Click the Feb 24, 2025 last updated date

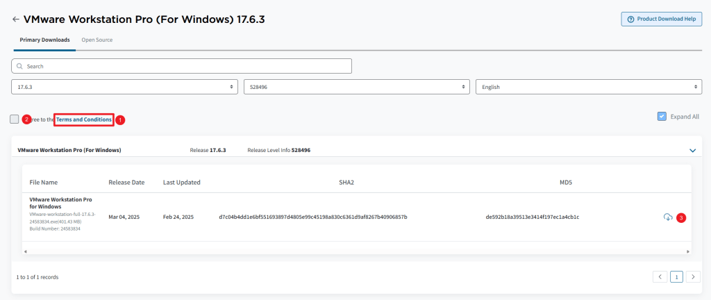pyautogui.click(x=178, y=217)
